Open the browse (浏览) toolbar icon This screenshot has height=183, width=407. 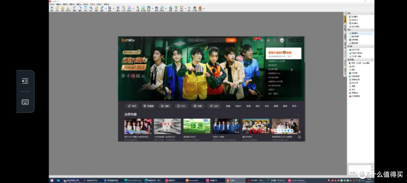tap(52, 9)
